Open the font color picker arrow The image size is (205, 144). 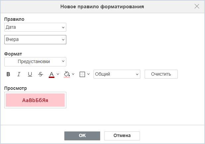58,74
